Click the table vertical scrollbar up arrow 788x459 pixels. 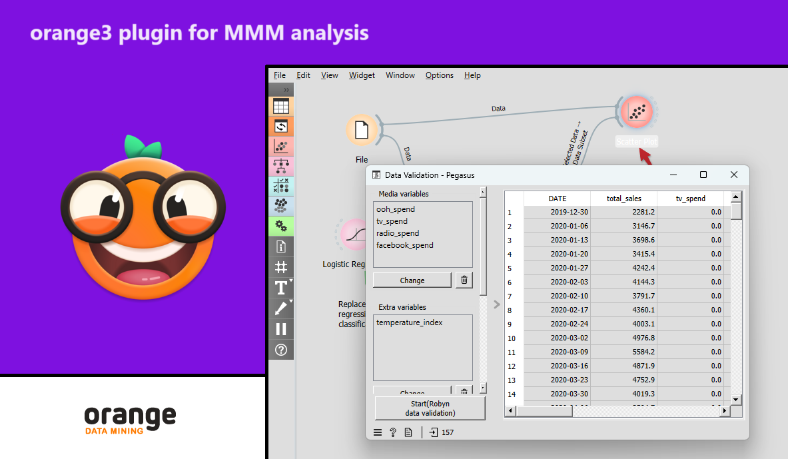(x=736, y=197)
